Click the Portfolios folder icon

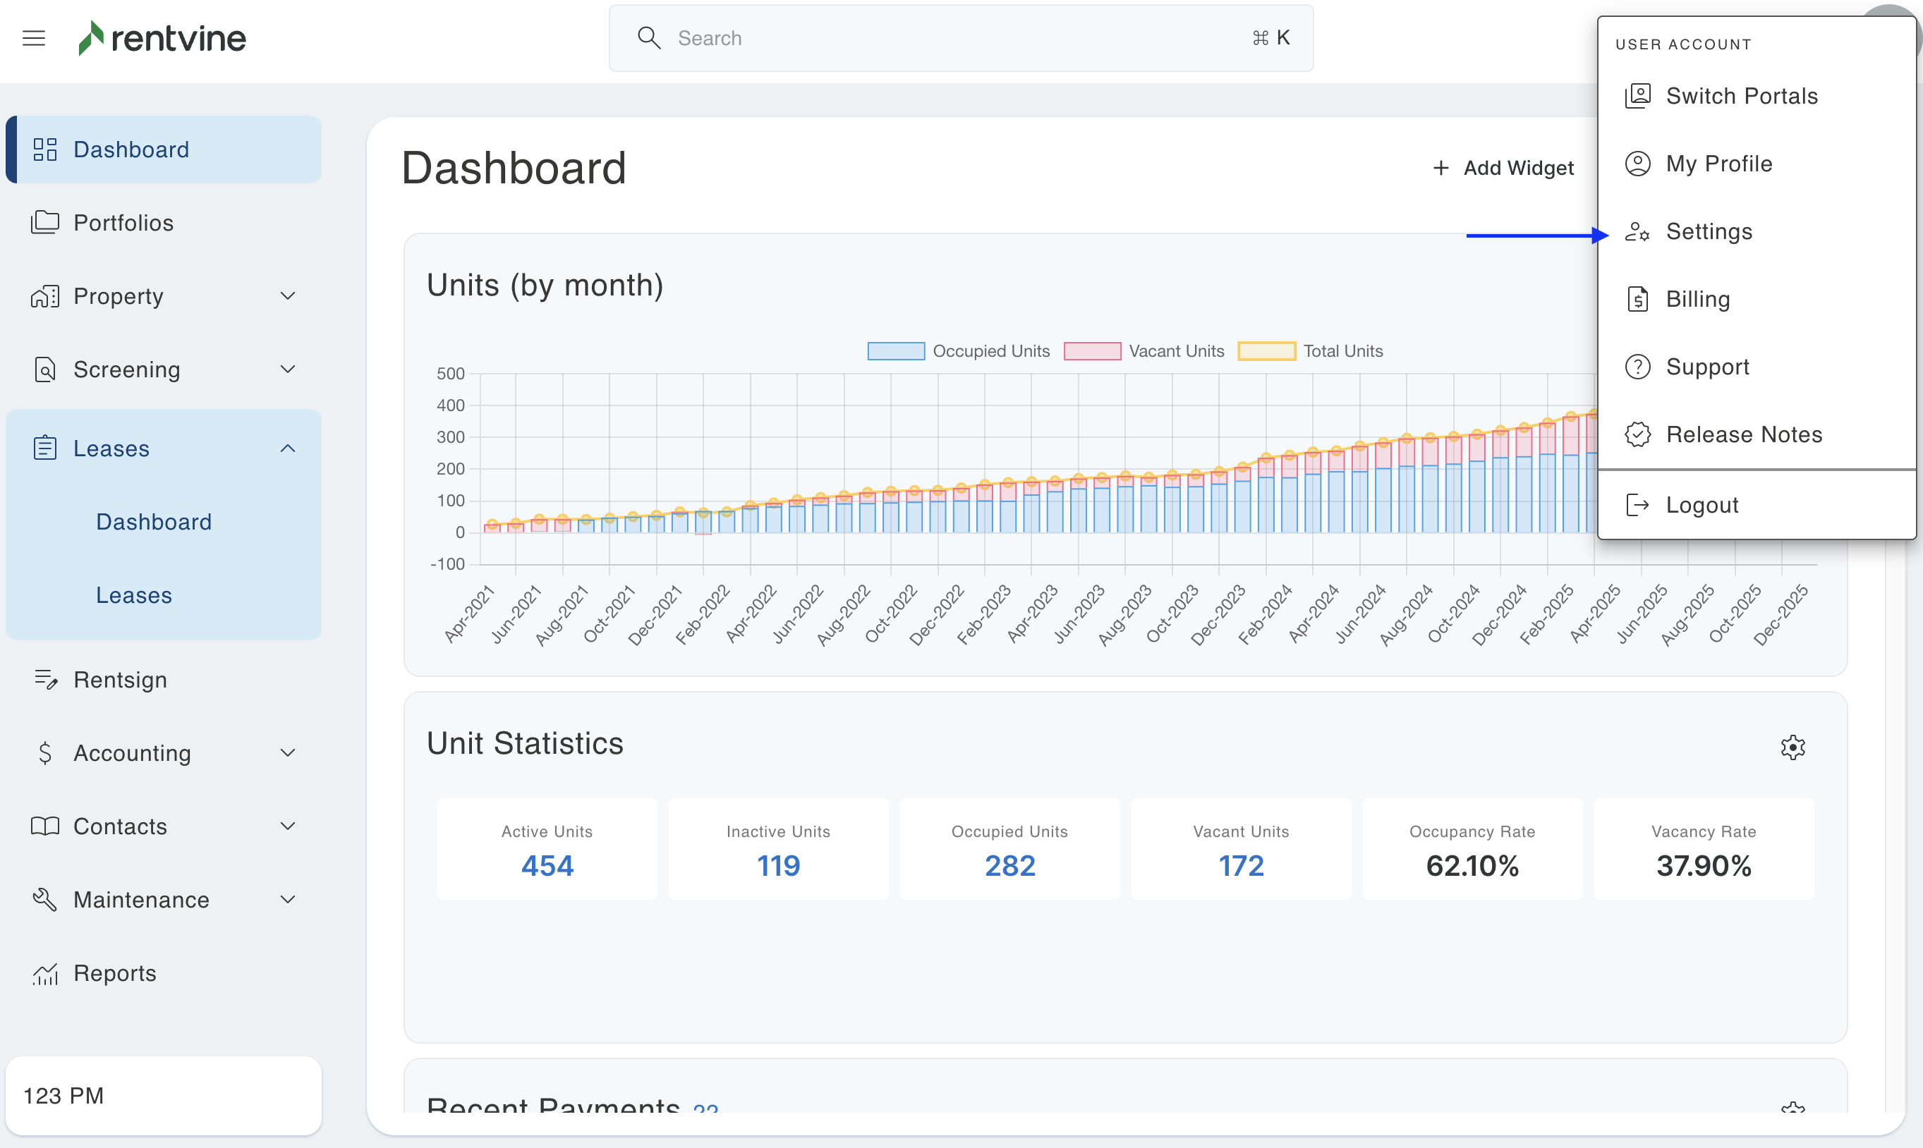[45, 223]
